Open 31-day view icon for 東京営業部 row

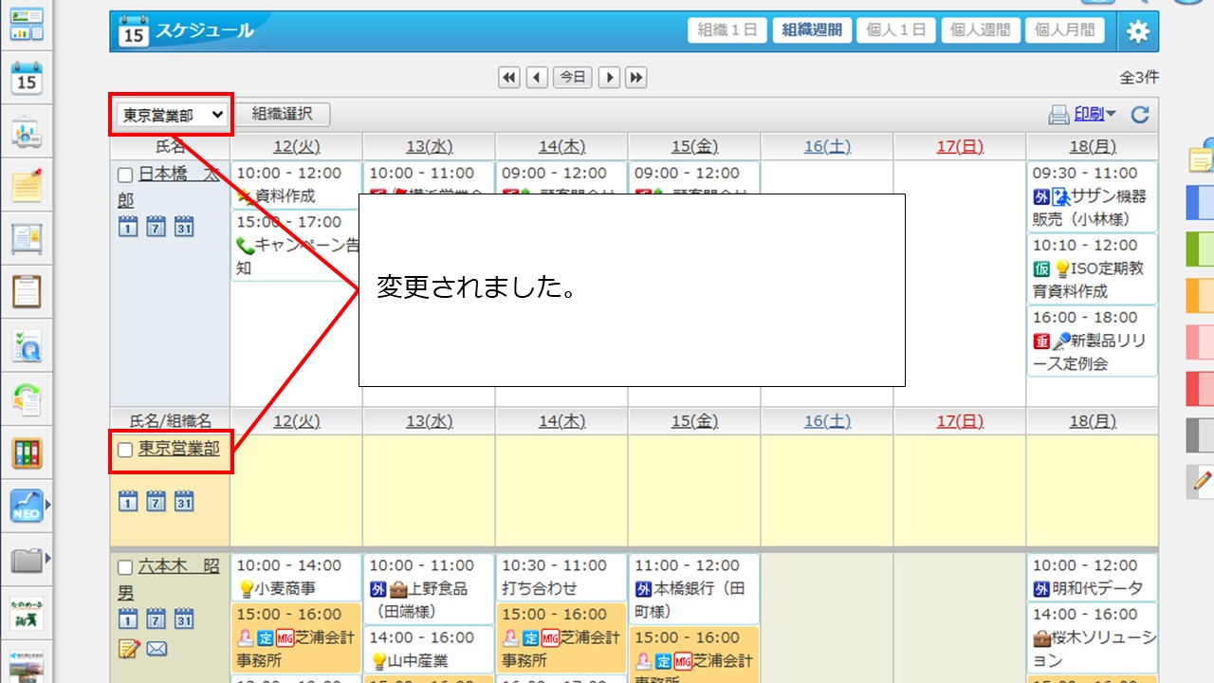pos(184,501)
